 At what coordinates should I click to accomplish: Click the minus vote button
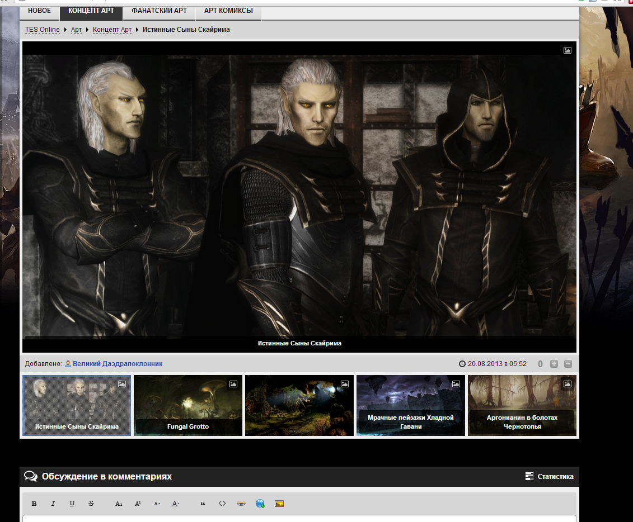click(x=568, y=364)
